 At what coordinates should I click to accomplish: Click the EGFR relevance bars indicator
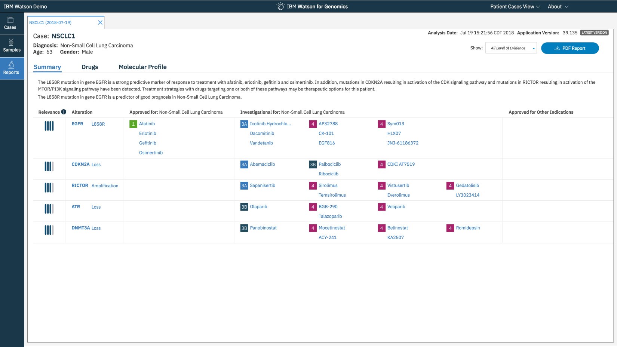coord(49,126)
